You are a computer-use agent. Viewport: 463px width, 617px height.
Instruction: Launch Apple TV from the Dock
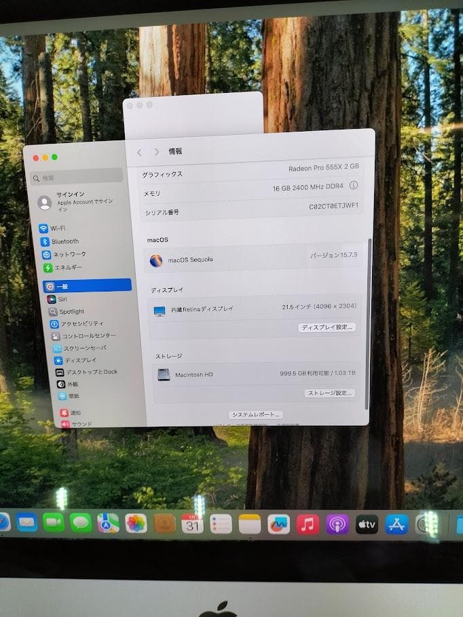click(367, 525)
